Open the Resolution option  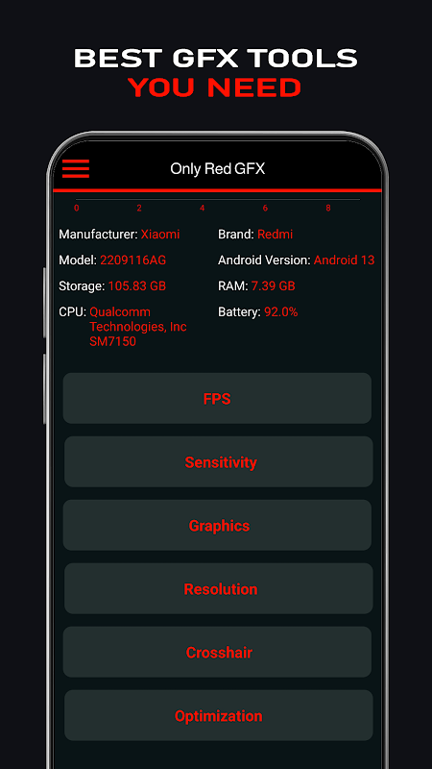coord(219,588)
